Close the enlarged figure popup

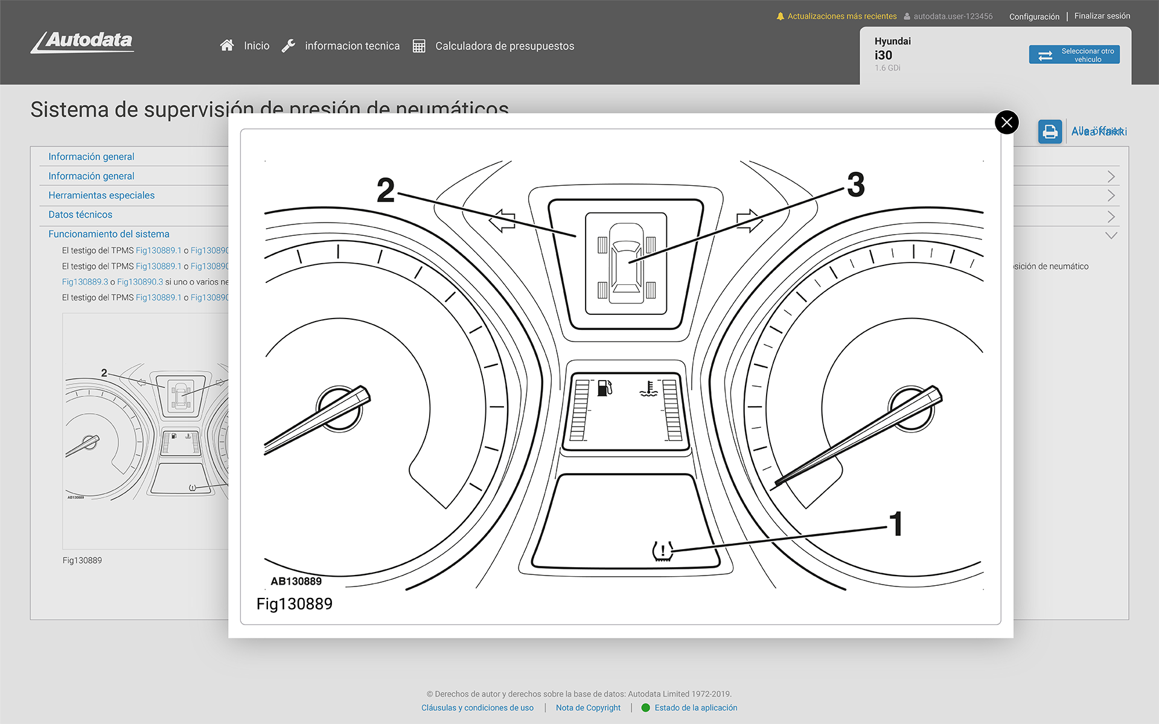[x=1006, y=122]
